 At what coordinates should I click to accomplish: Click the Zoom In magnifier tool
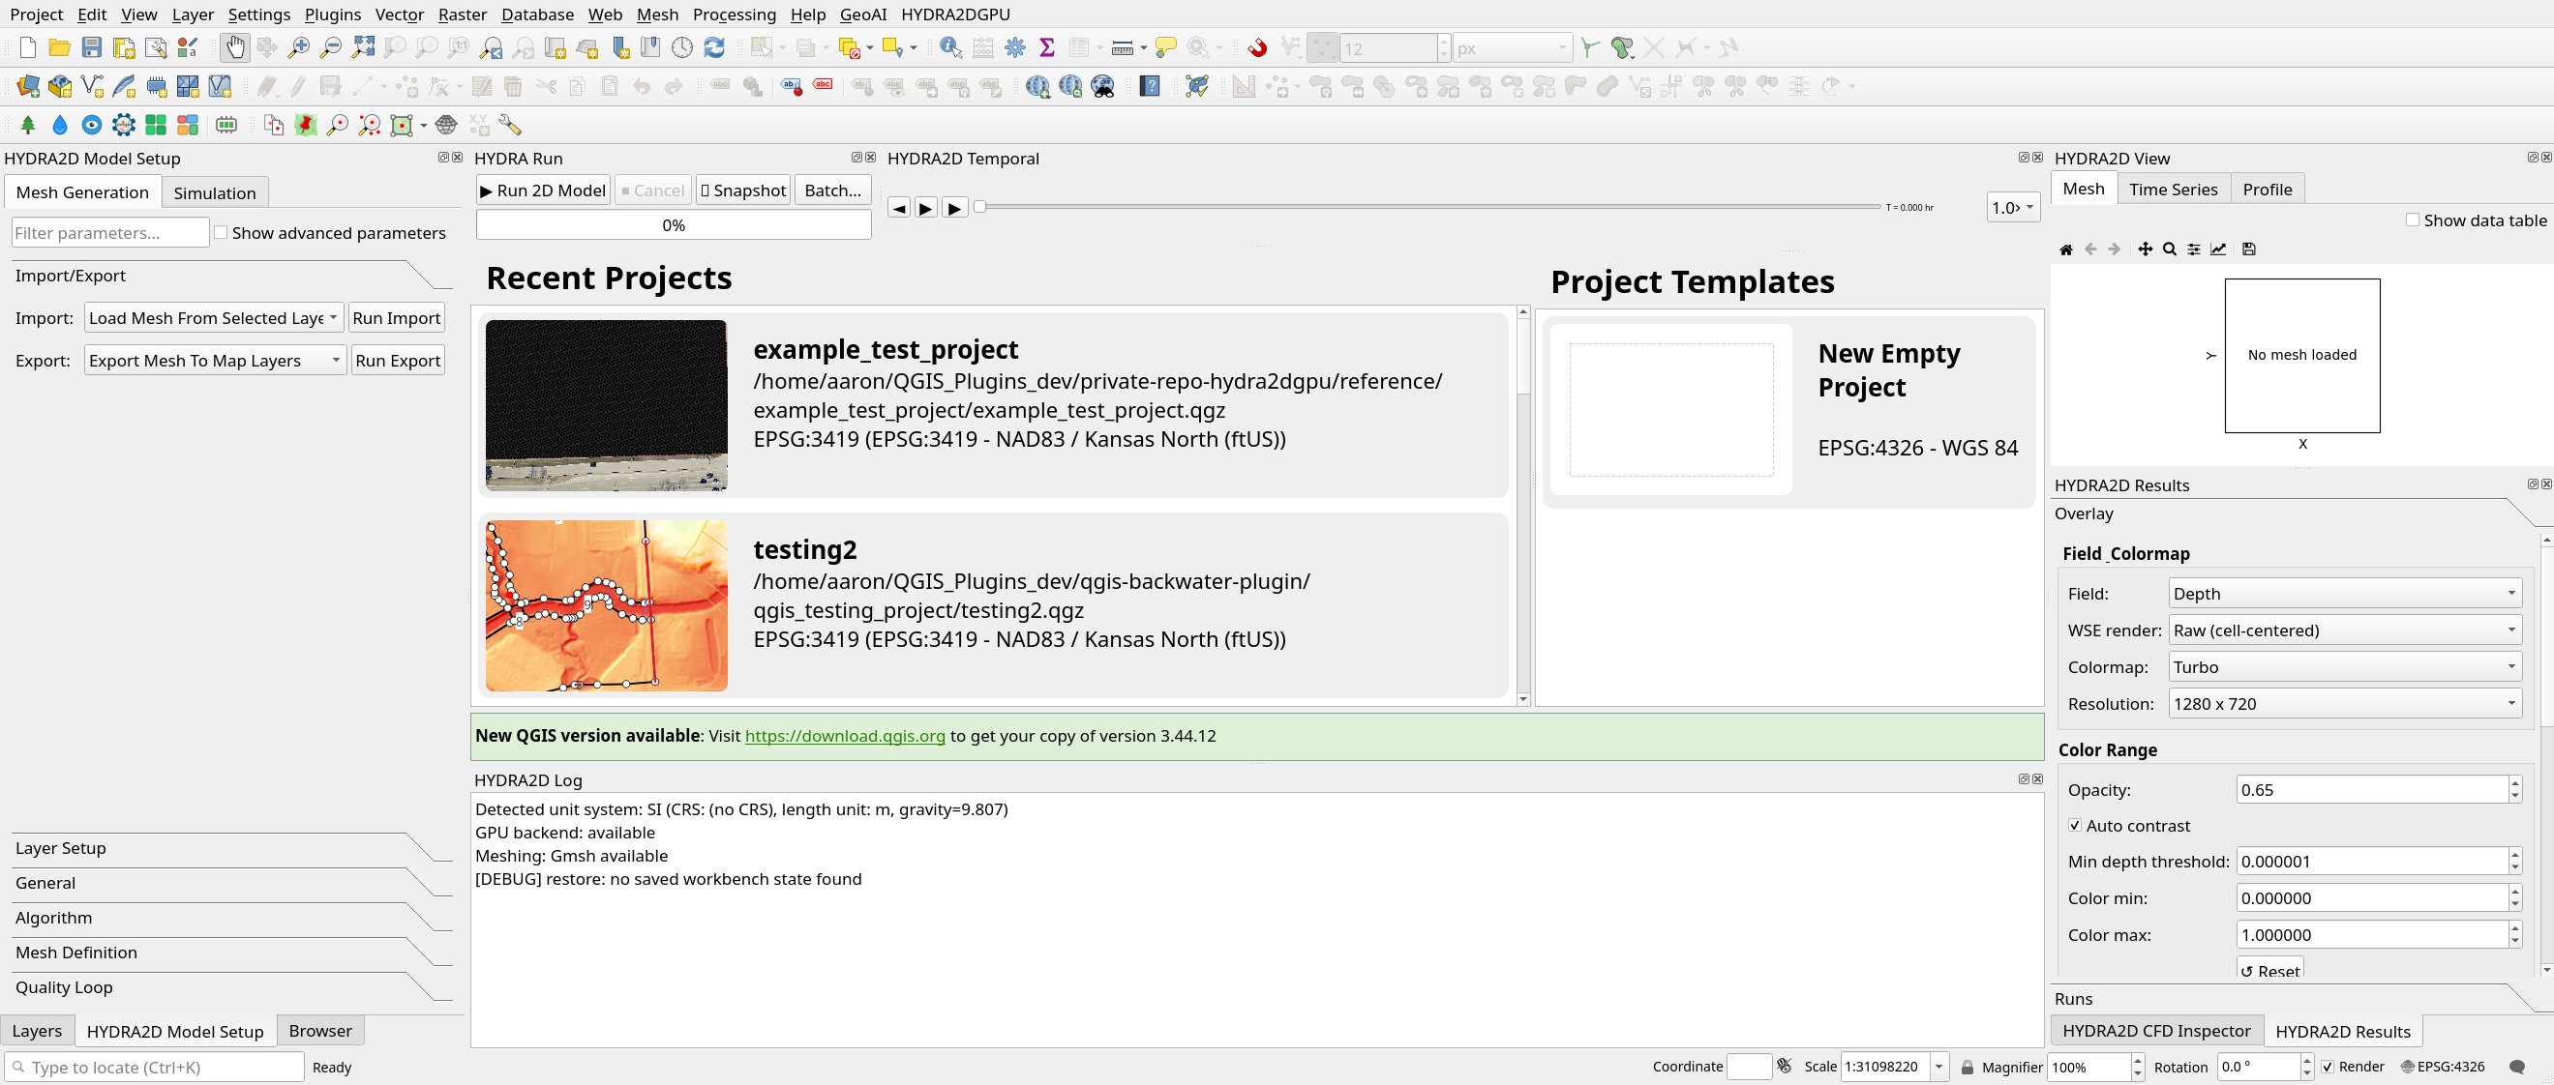click(298, 47)
